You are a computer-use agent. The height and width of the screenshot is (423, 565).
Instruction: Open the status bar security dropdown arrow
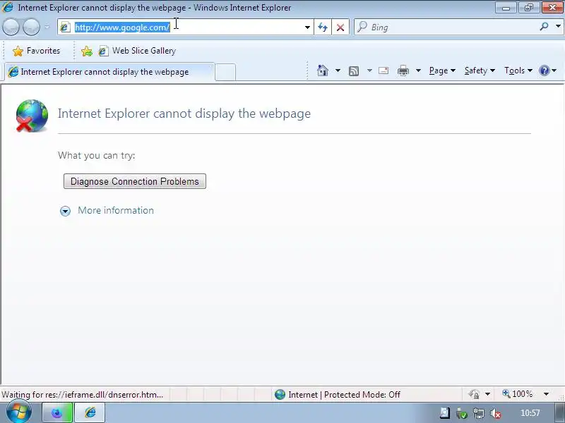click(487, 395)
